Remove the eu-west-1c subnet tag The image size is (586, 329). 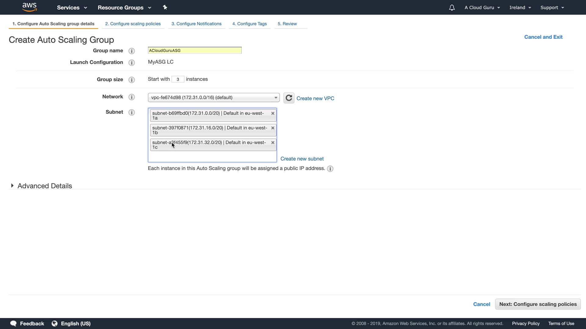pos(273,143)
